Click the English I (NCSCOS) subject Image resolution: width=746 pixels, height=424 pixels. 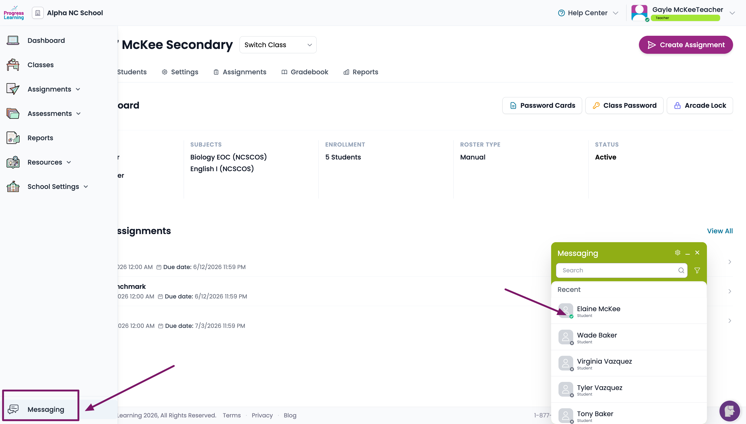pos(222,169)
